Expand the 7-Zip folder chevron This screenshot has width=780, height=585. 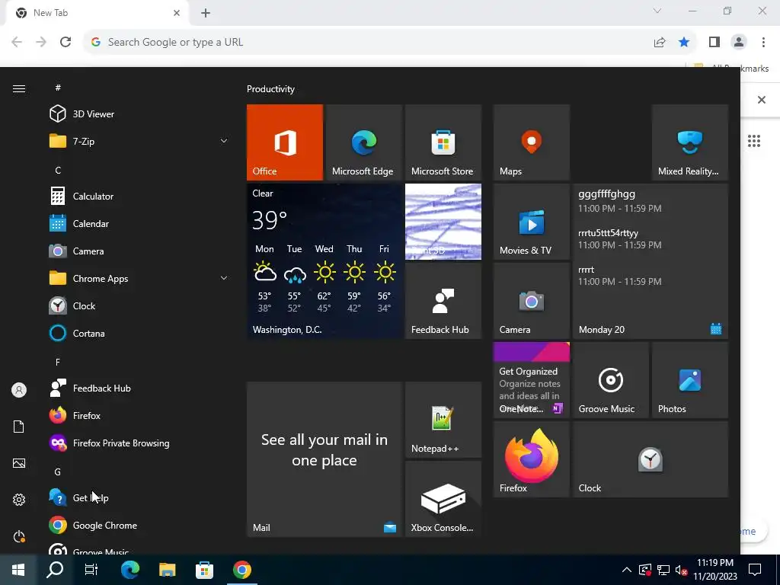click(x=224, y=141)
